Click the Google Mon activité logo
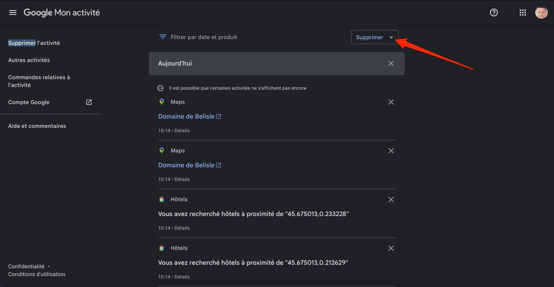The height and width of the screenshot is (287, 554). pyautogui.click(x=61, y=12)
